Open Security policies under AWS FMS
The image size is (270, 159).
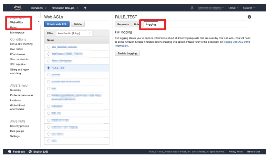(x=19, y=126)
